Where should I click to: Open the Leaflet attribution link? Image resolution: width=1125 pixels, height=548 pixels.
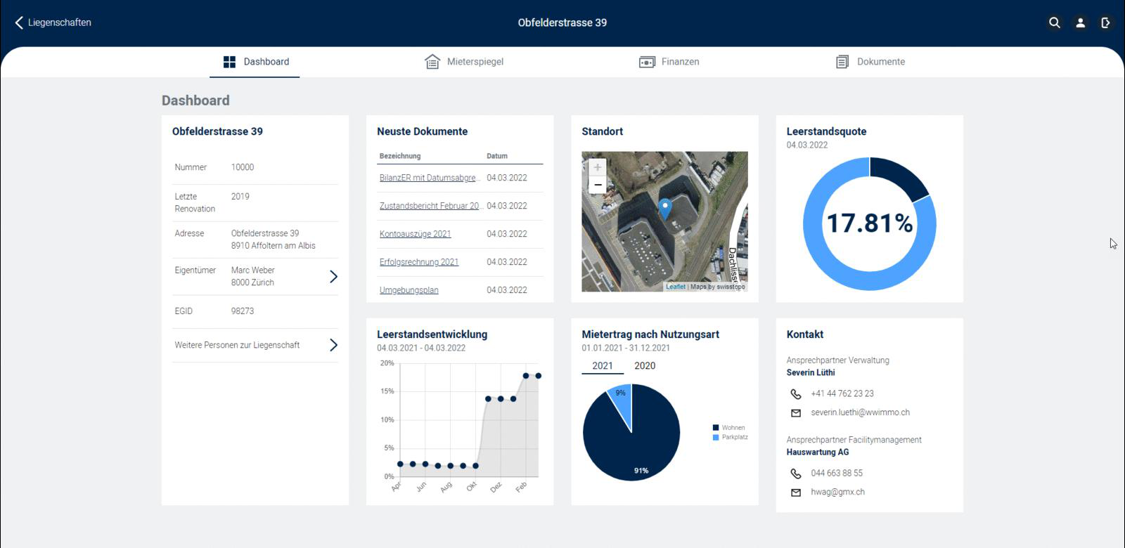tap(676, 287)
